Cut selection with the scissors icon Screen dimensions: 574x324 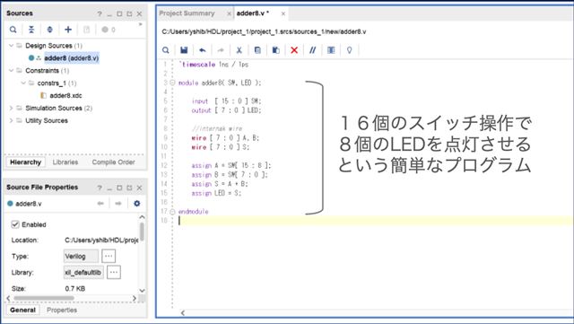(x=239, y=50)
